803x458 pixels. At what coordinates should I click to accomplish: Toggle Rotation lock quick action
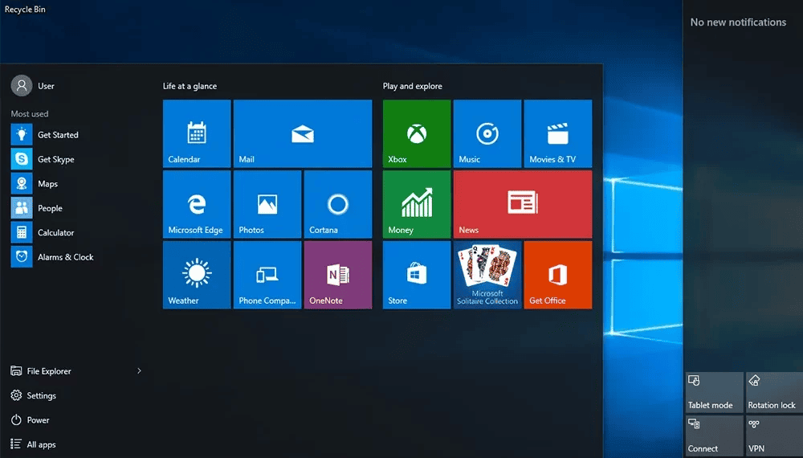coord(774,392)
